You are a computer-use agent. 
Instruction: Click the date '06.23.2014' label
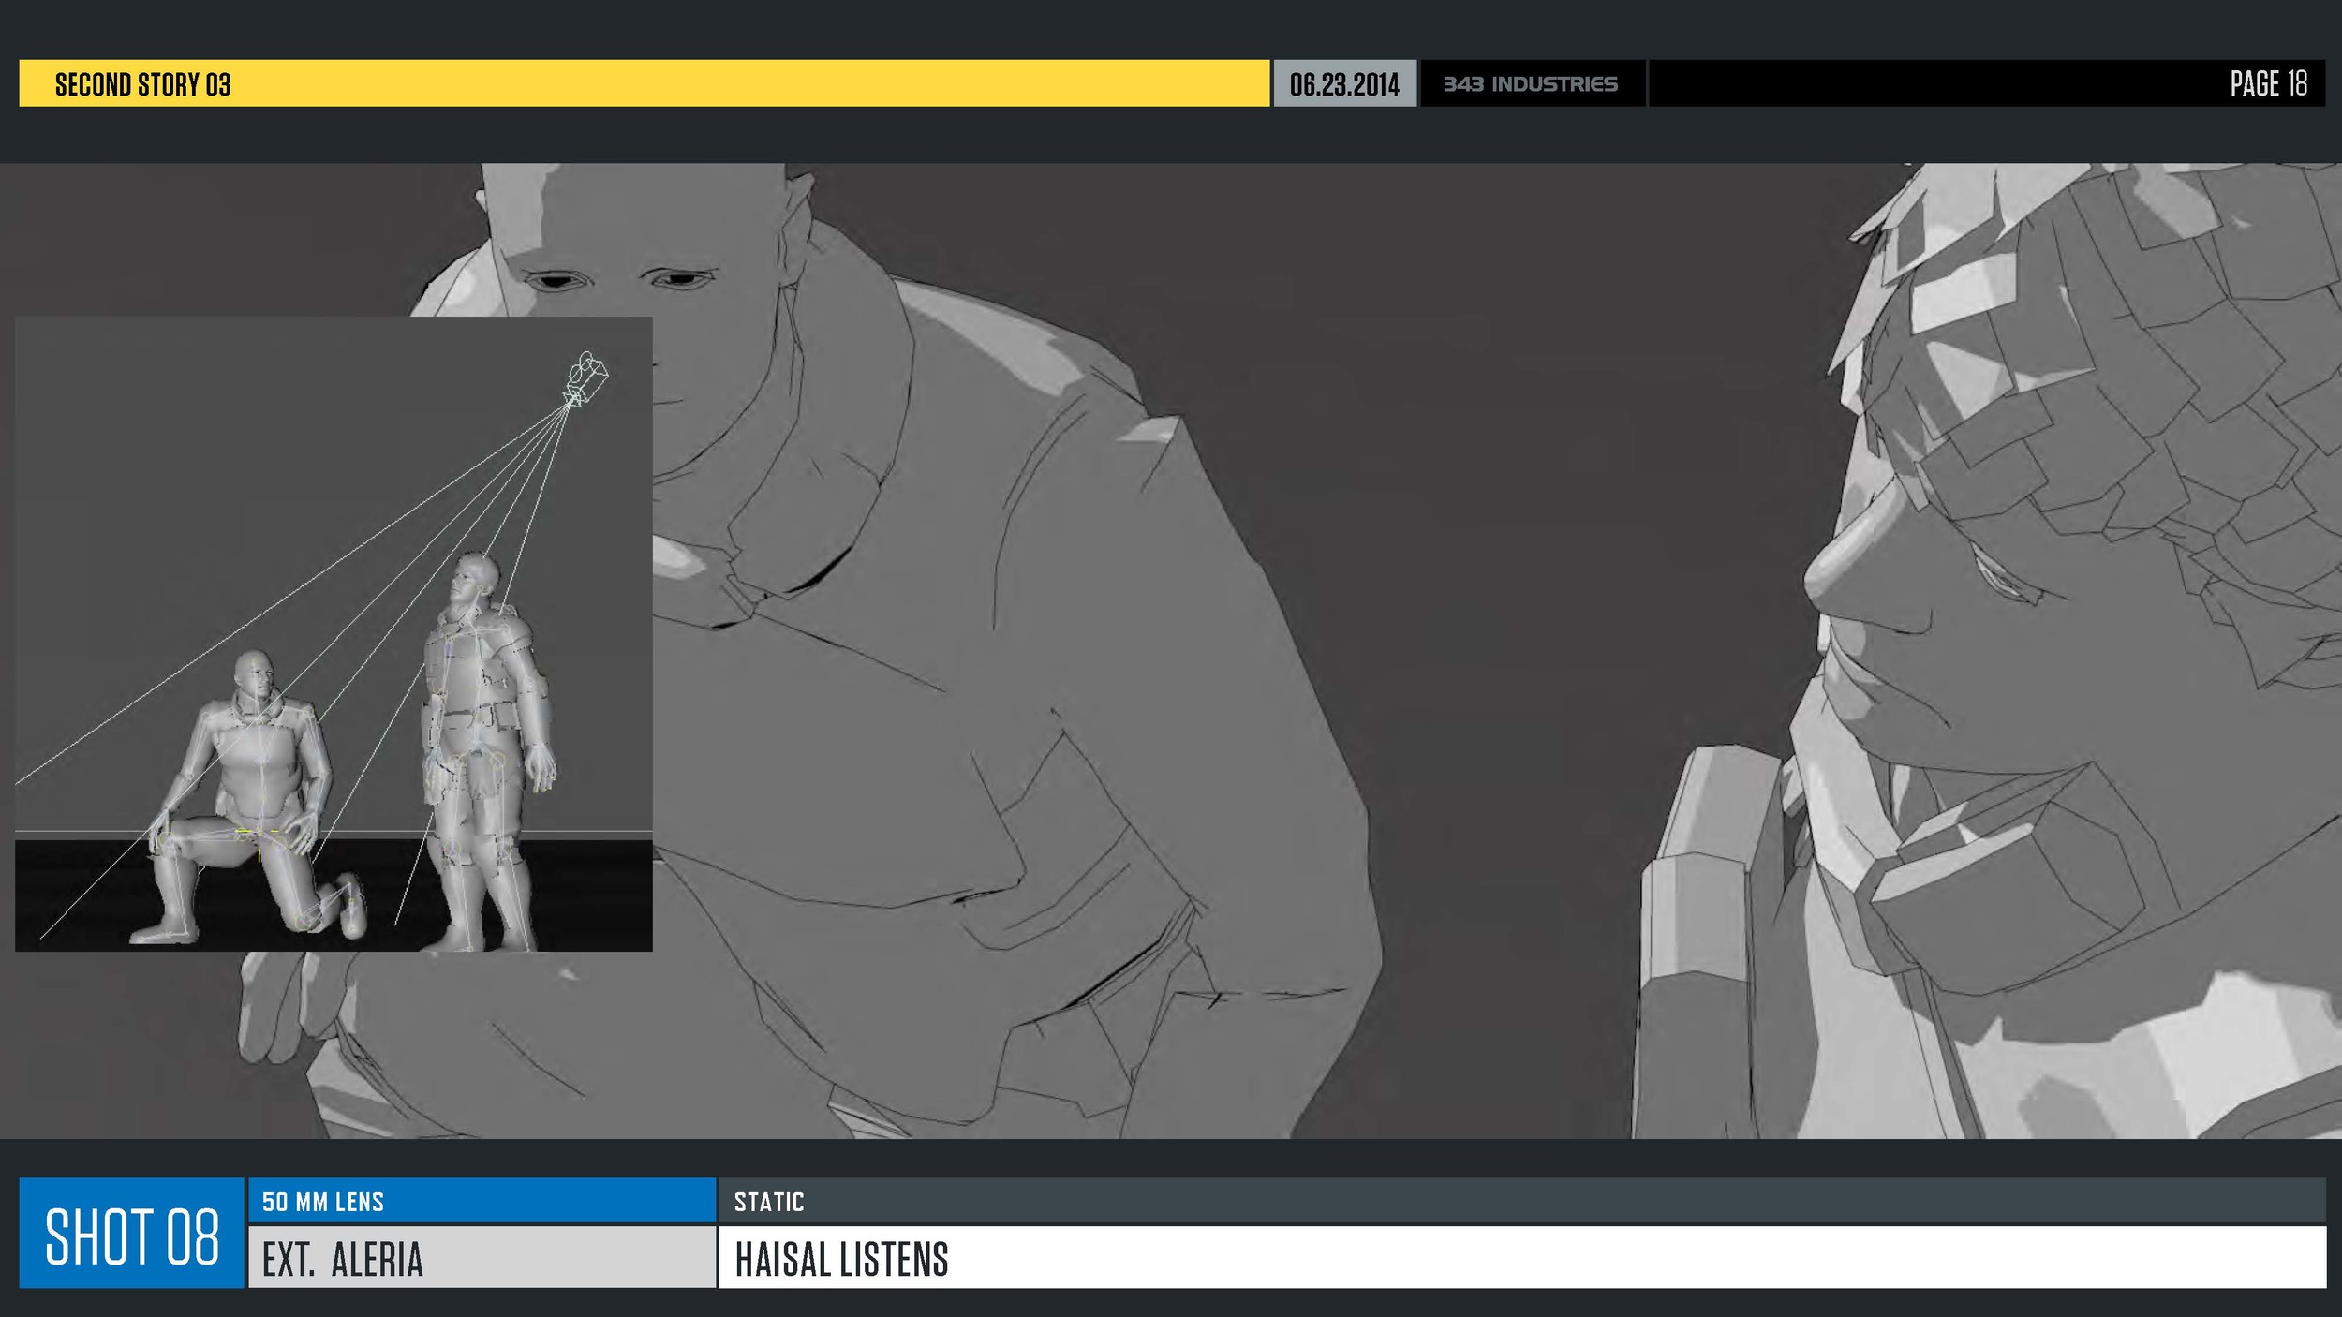[x=1344, y=84]
